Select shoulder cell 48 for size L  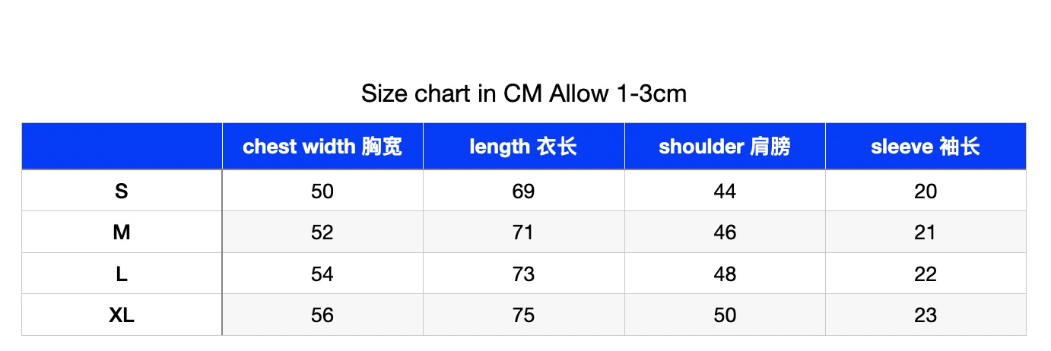click(x=725, y=274)
